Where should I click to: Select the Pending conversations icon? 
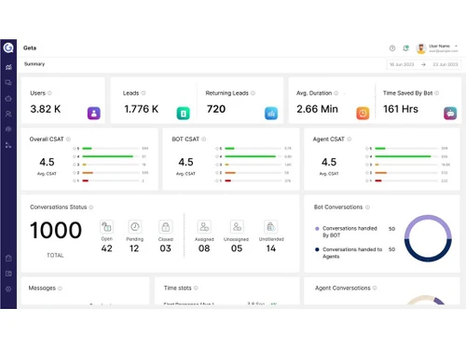[x=134, y=227]
